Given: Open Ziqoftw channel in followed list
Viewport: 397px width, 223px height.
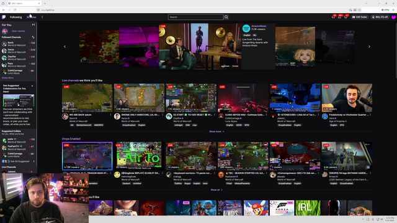Looking at the screenshot, I should point(18,58).
